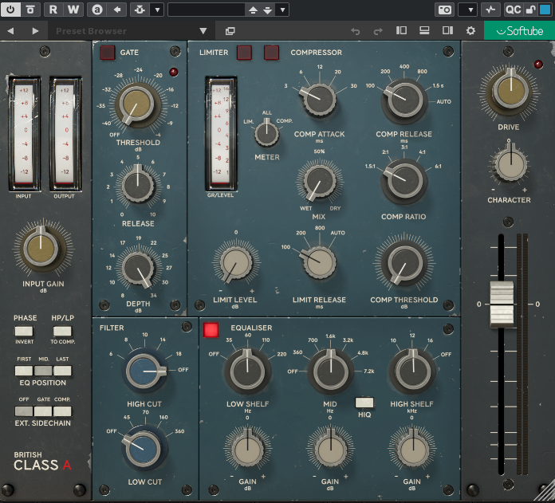555x503 pixels.
Task: Click the COMP ATTACK knob
Action: (x=320, y=99)
